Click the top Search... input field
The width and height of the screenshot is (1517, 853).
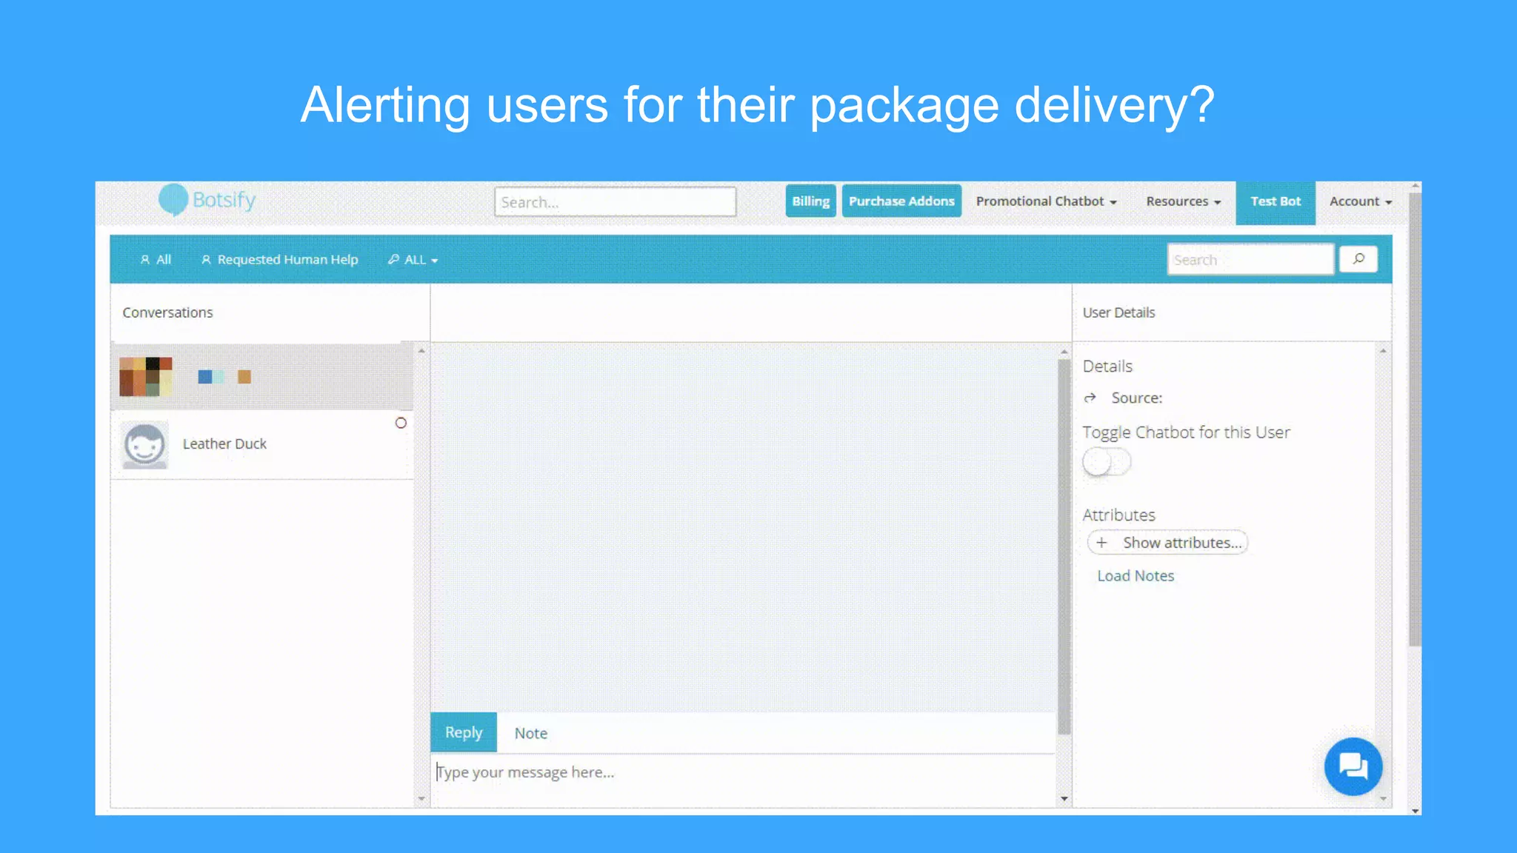click(x=615, y=201)
